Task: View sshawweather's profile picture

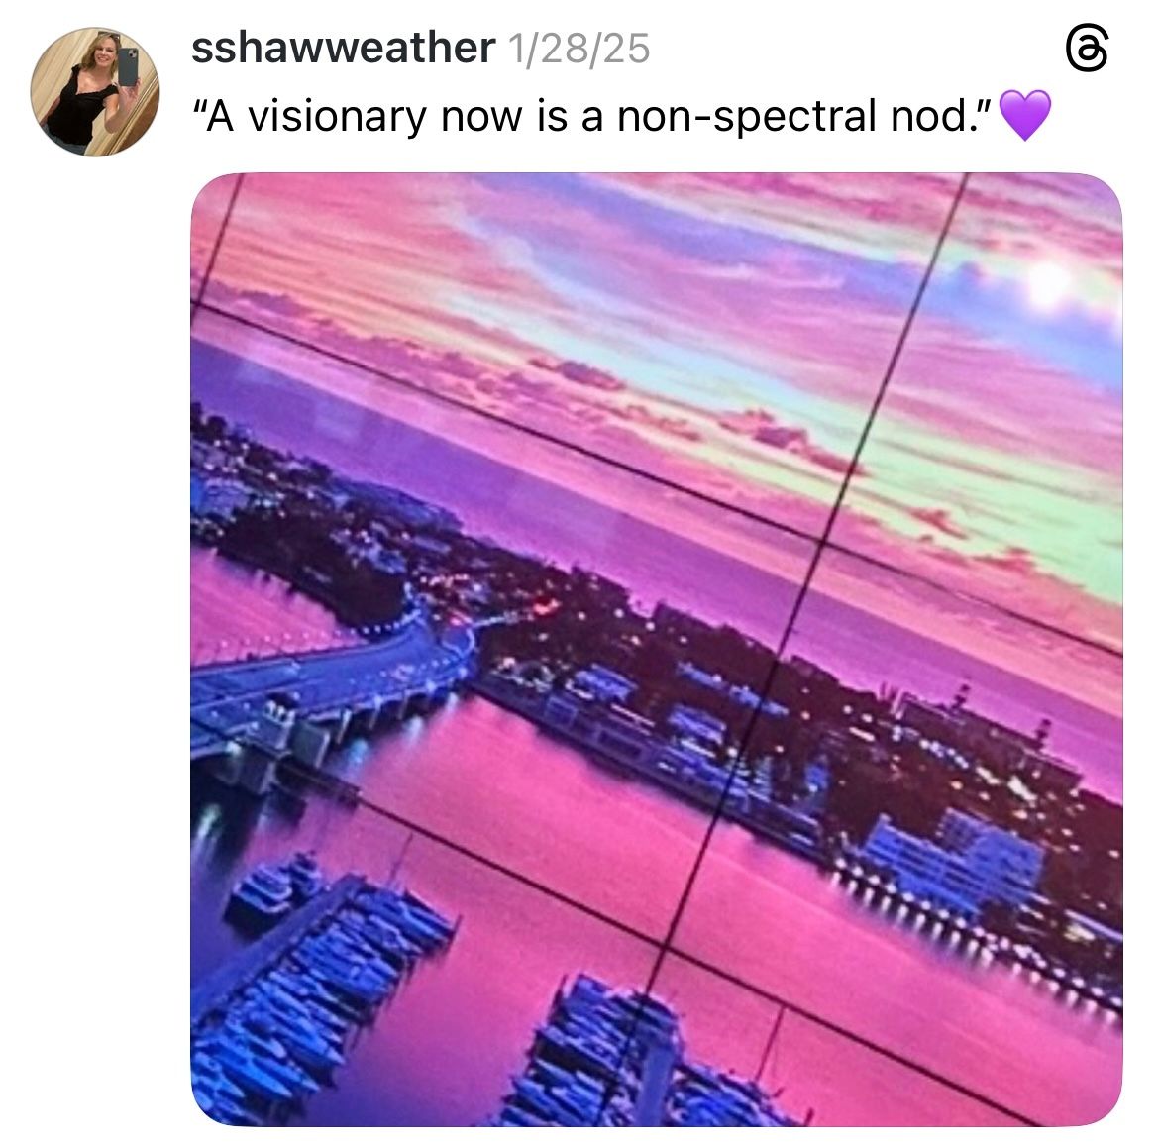Action: (95, 92)
